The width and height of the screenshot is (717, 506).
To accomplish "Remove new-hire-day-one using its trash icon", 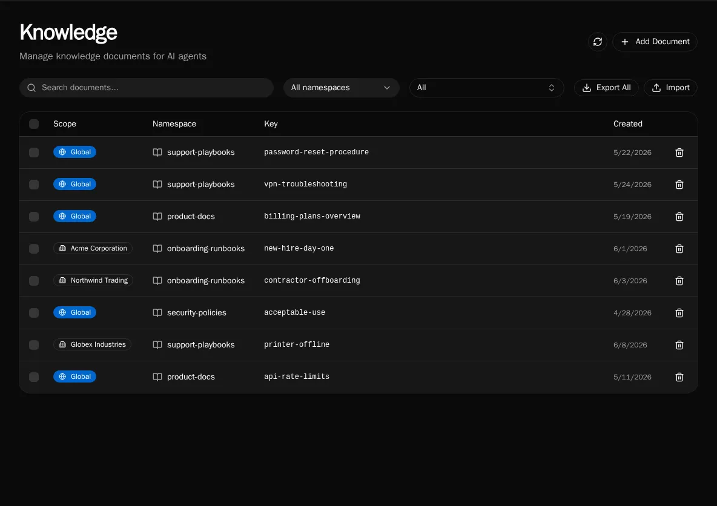I will [679, 249].
